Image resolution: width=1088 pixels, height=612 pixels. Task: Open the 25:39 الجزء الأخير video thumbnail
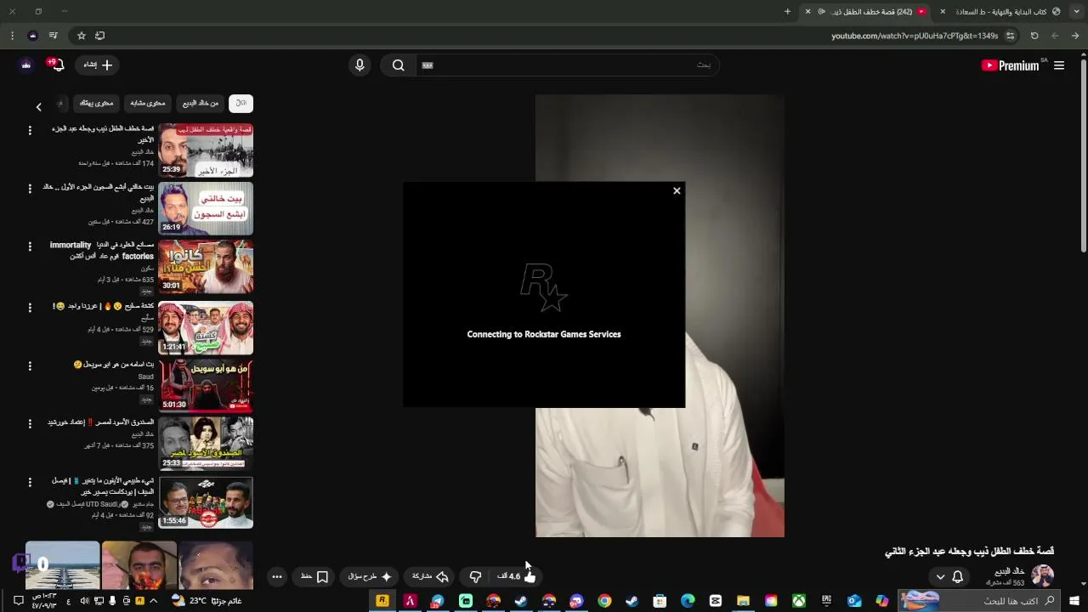pos(206,150)
